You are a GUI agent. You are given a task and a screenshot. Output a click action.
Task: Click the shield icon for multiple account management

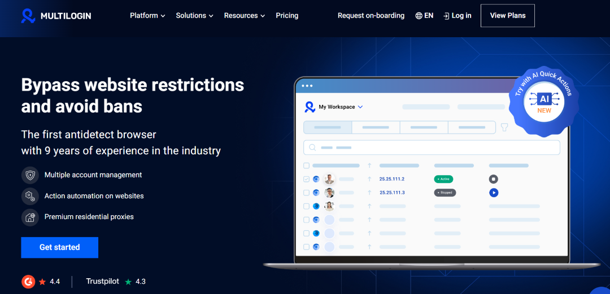click(x=30, y=175)
